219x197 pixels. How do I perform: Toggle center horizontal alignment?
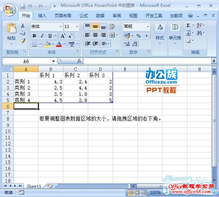(95, 35)
